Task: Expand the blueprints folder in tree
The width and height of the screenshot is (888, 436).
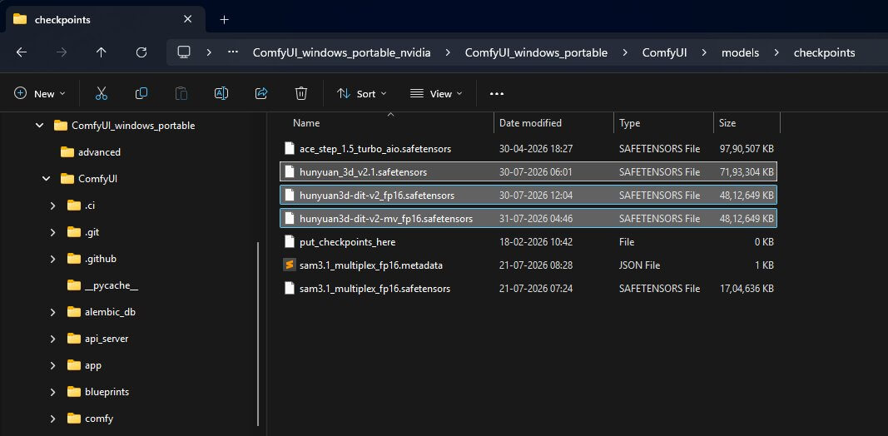Action: (52, 392)
